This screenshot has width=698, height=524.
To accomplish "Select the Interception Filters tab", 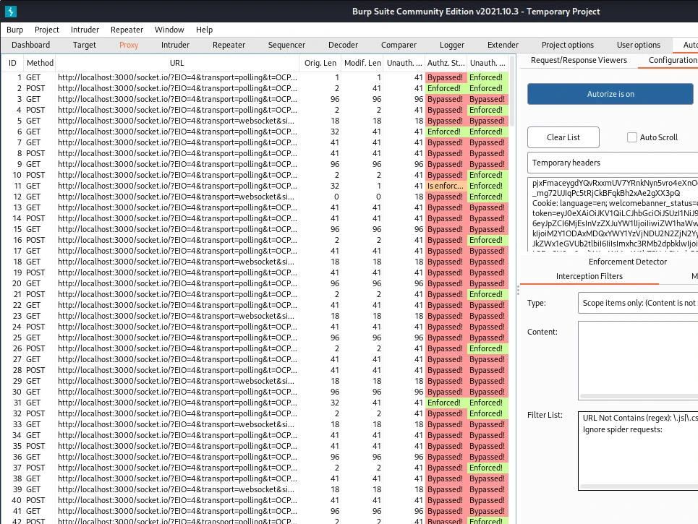I will (x=589, y=276).
